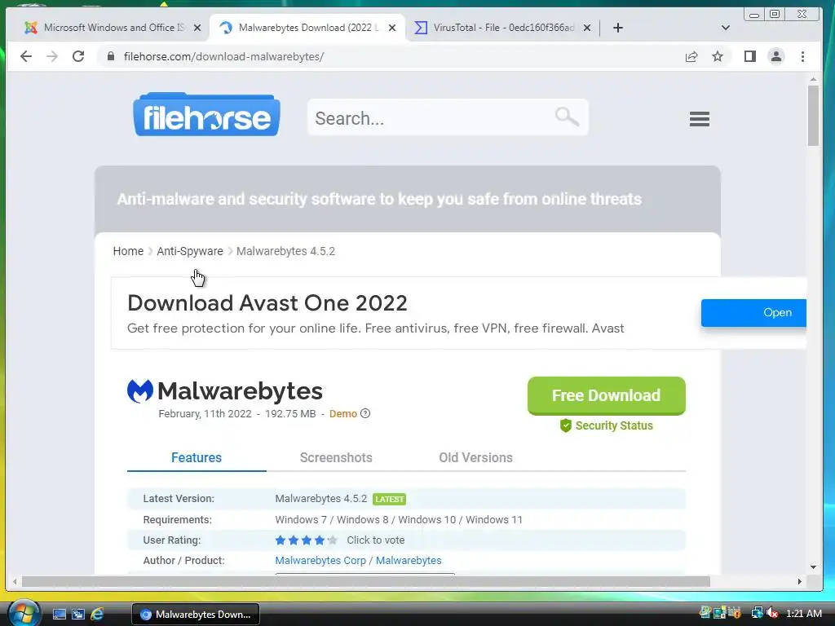The image size is (835, 626).
Task: Go back to the previous page
Action: coord(25,56)
